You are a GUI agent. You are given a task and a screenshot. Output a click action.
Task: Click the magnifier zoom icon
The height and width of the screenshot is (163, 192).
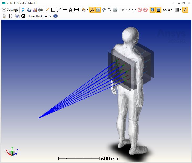tap(110, 10)
